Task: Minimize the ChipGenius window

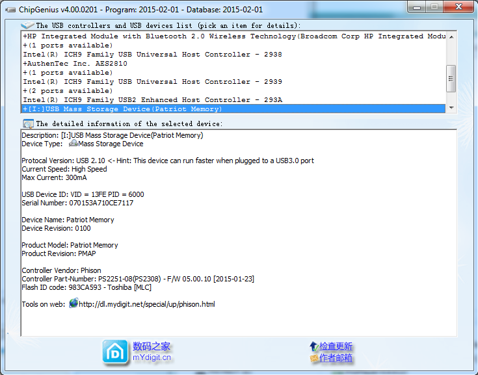Action: (x=416, y=7)
